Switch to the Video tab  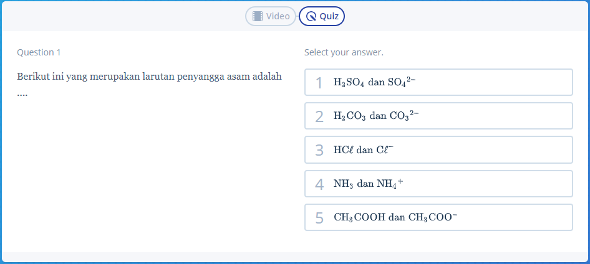(271, 16)
